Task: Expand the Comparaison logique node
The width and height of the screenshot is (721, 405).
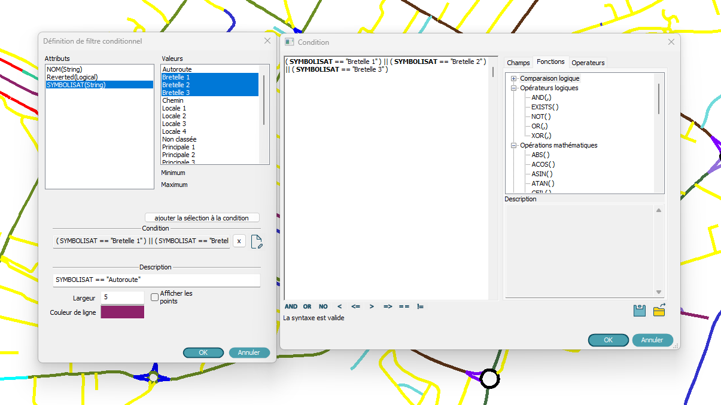Action: point(513,79)
